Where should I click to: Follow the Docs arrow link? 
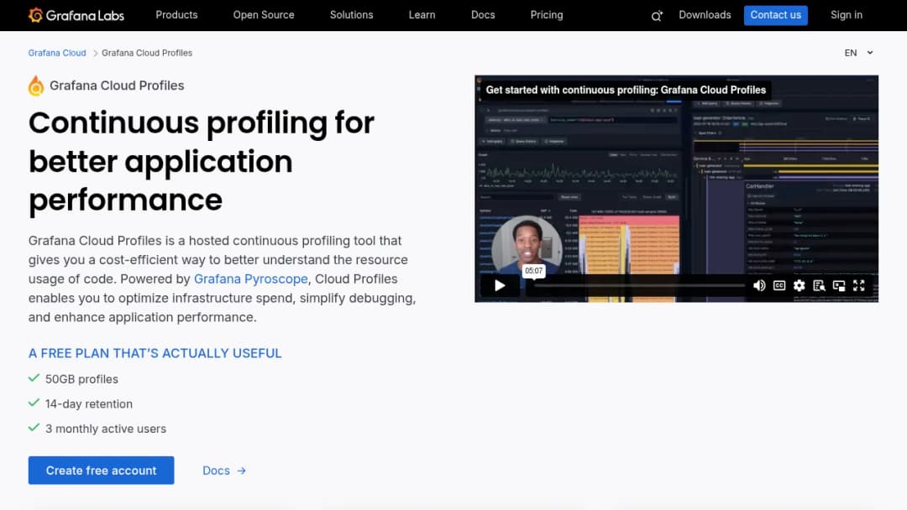click(224, 471)
